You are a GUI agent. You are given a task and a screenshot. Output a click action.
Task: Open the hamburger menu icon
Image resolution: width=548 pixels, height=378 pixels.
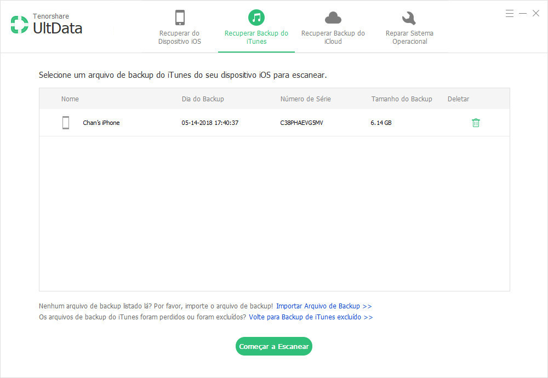pyautogui.click(x=510, y=14)
